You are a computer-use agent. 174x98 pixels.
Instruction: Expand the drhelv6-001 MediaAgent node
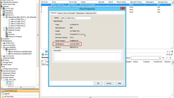(x=1, y=43)
